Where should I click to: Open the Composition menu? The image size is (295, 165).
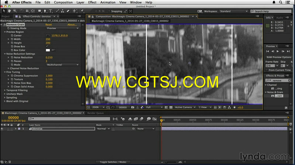[x=63, y=3]
